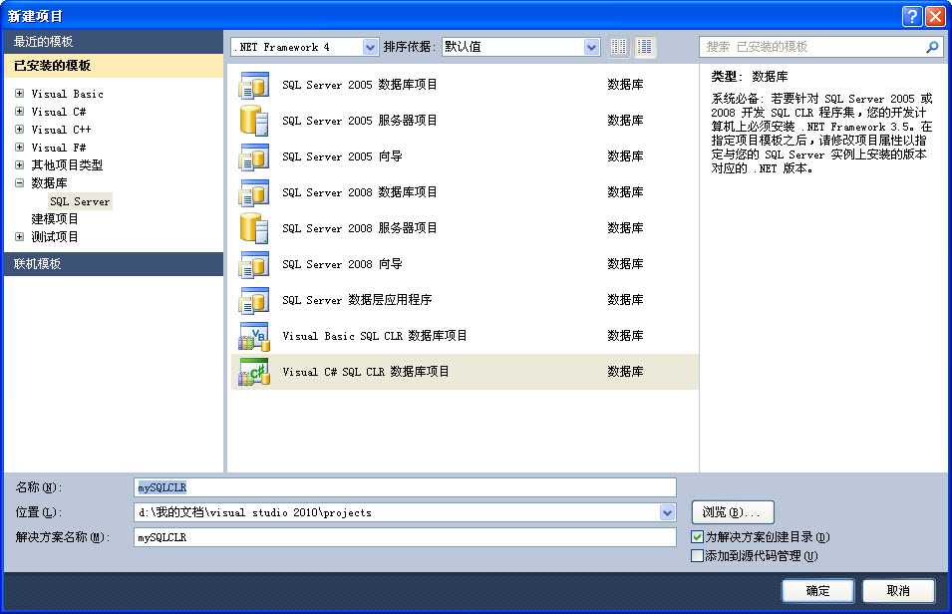952x614 pixels.
Task: Click the Visual C# SQL CLR project icon
Action: [254, 372]
